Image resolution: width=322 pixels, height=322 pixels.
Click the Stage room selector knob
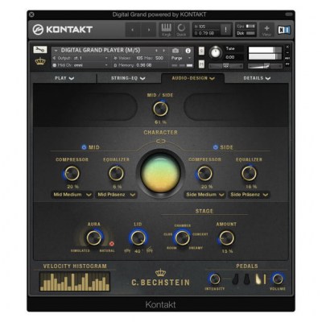pos(182,237)
